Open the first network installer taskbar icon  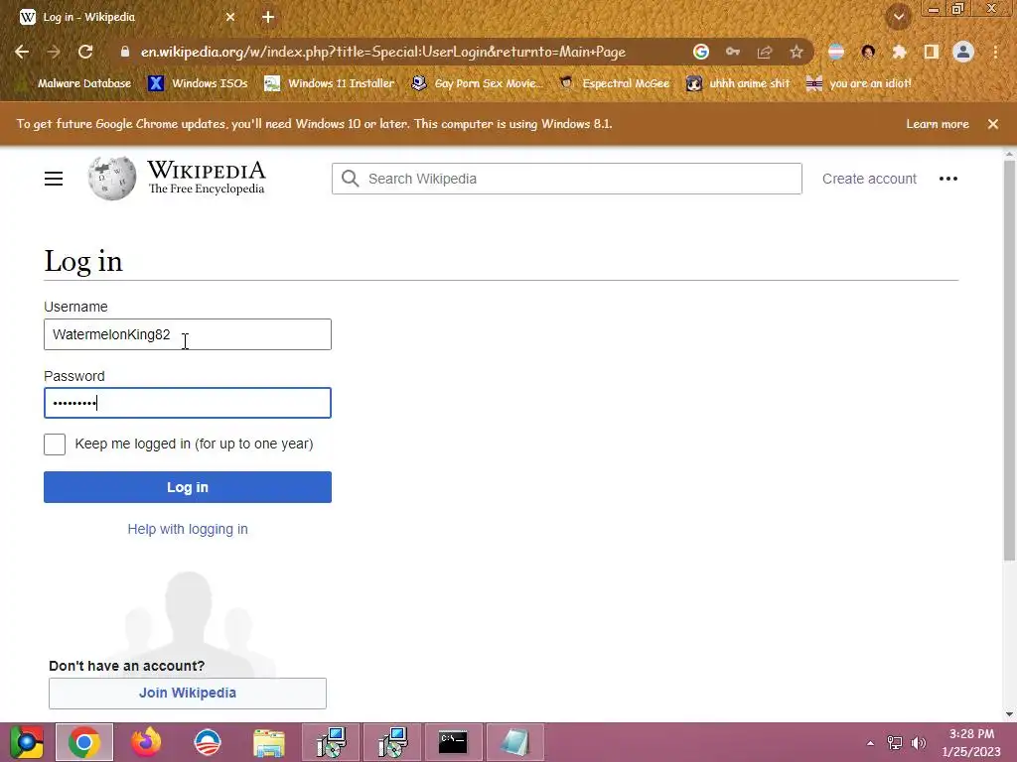pos(331,742)
